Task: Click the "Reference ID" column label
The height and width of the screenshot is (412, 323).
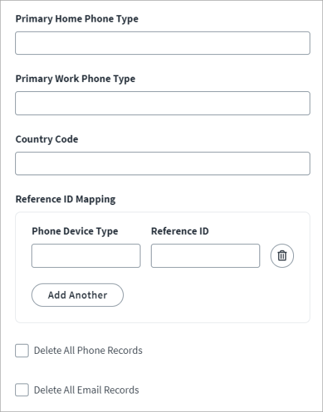Action: (x=180, y=231)
